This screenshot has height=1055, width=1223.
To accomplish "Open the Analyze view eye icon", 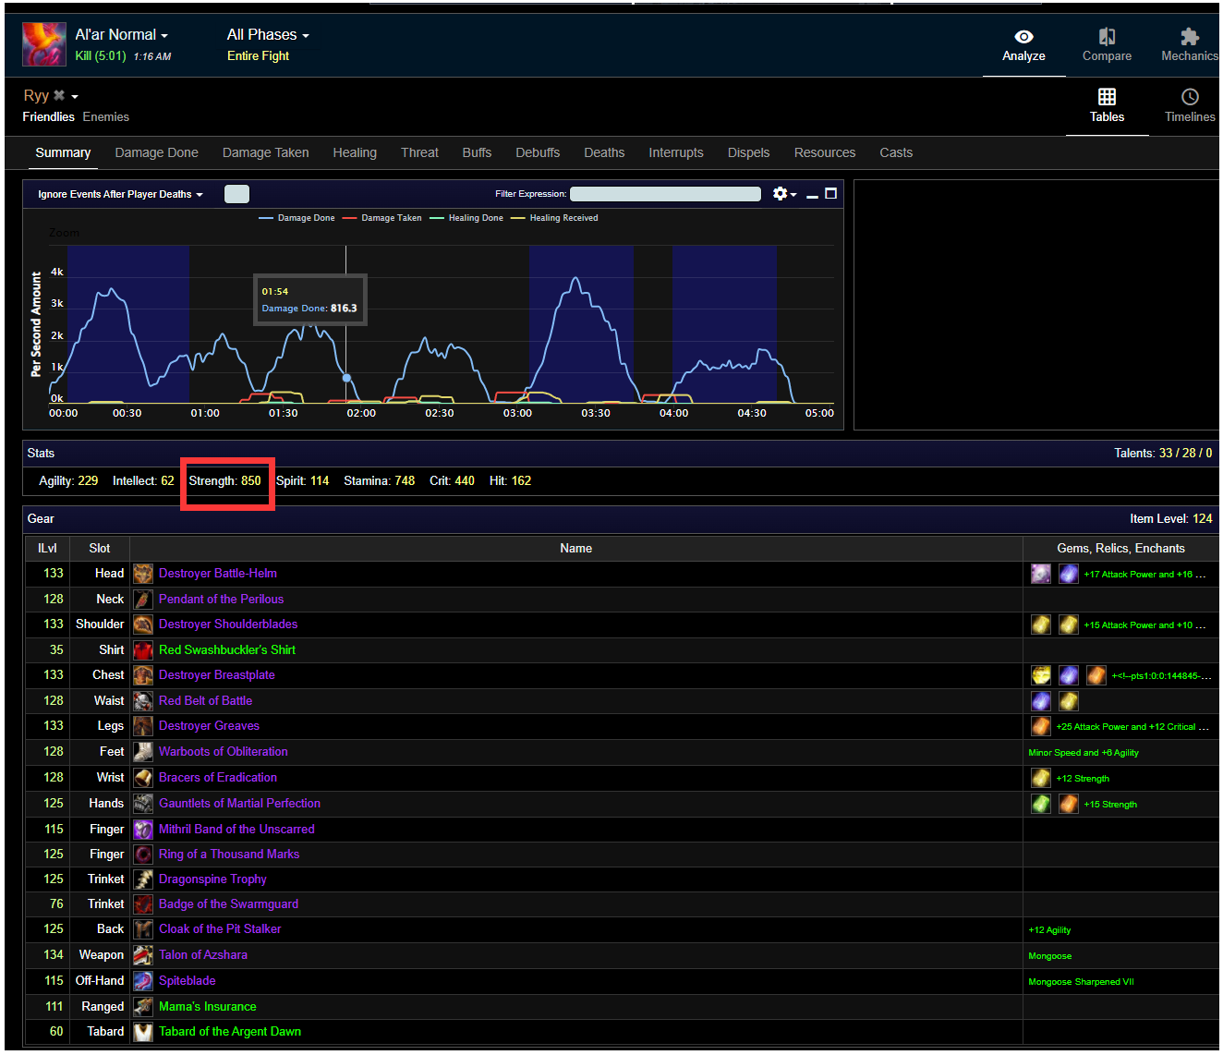I will tap(1023, 36).
